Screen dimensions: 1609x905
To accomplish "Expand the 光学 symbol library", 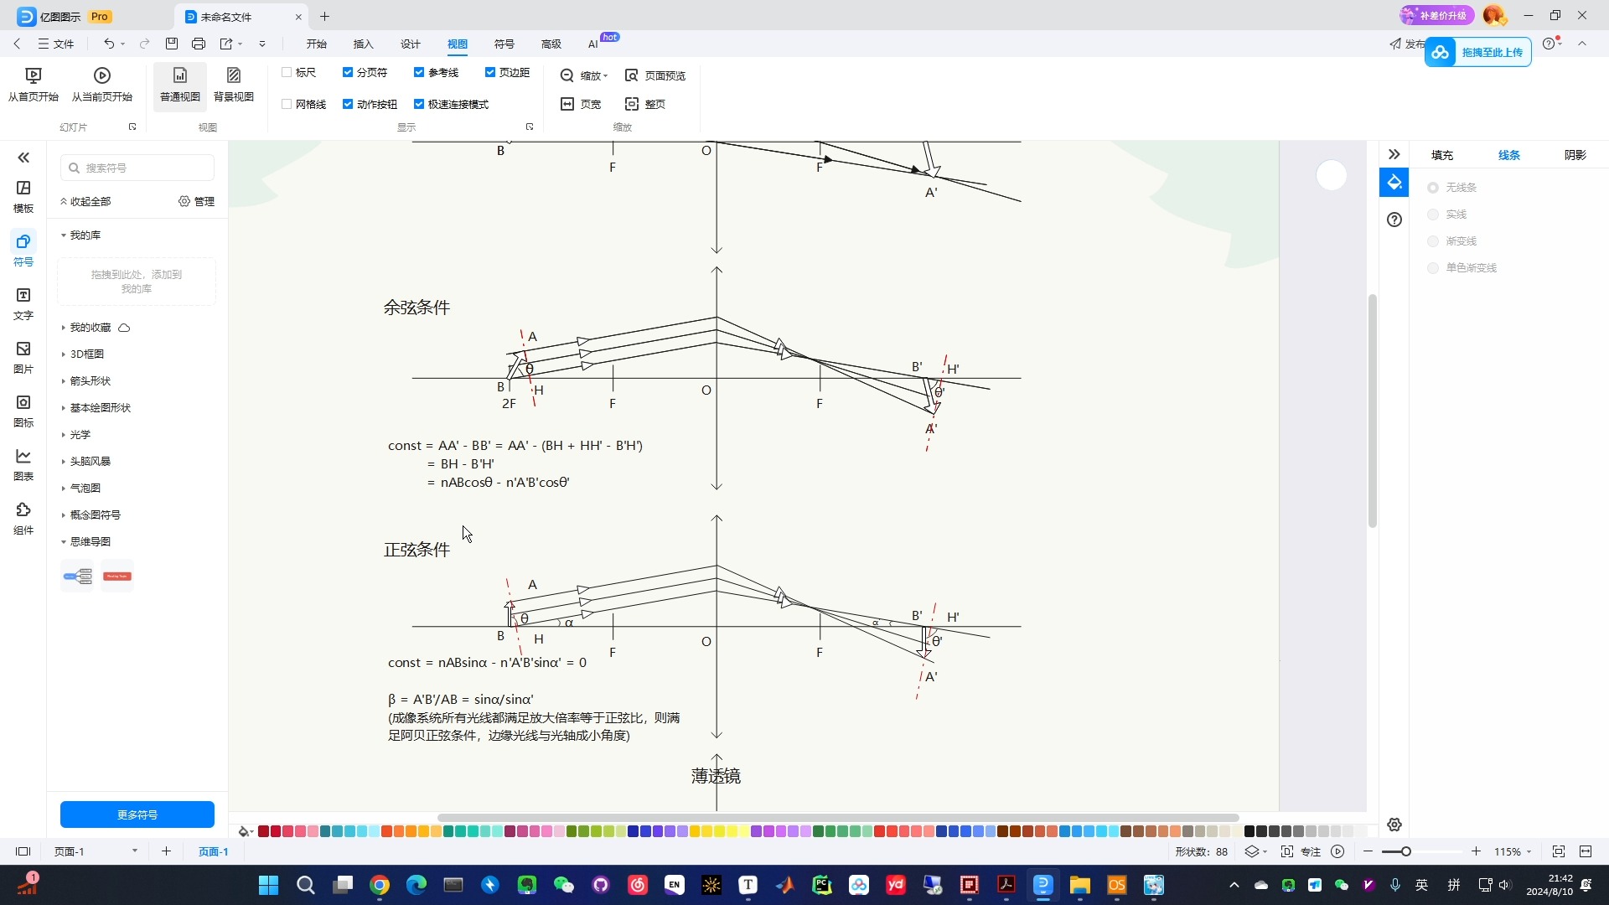I will 80,435.
